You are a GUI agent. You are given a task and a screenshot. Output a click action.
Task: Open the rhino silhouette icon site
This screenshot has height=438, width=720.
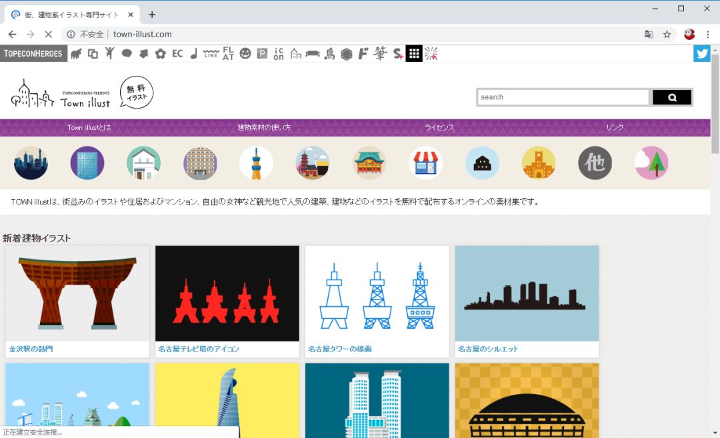tap(76, 54)
